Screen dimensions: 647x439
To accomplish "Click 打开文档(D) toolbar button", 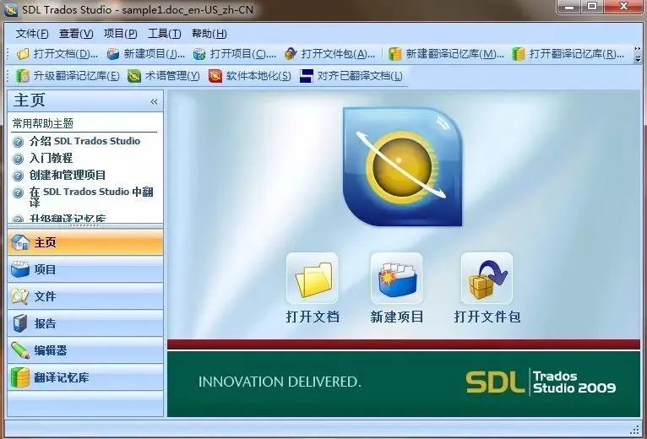I will click(x=57, y=54).
